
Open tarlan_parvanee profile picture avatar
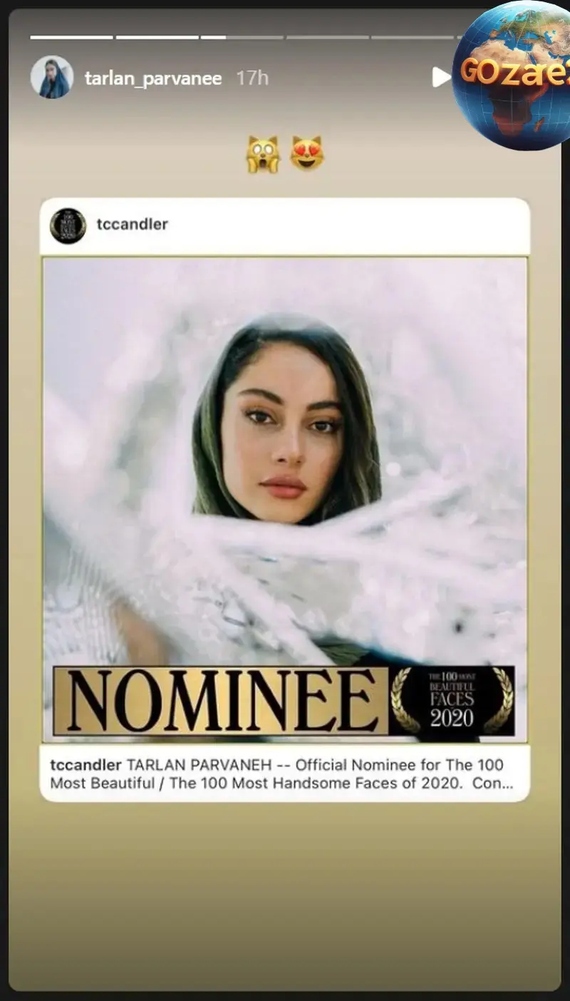[52, 77]
